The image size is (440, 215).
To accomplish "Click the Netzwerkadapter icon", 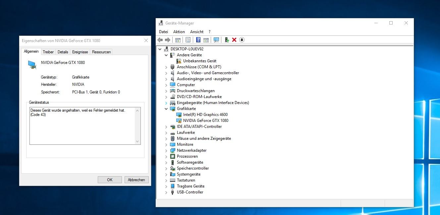I will [173, 150].
